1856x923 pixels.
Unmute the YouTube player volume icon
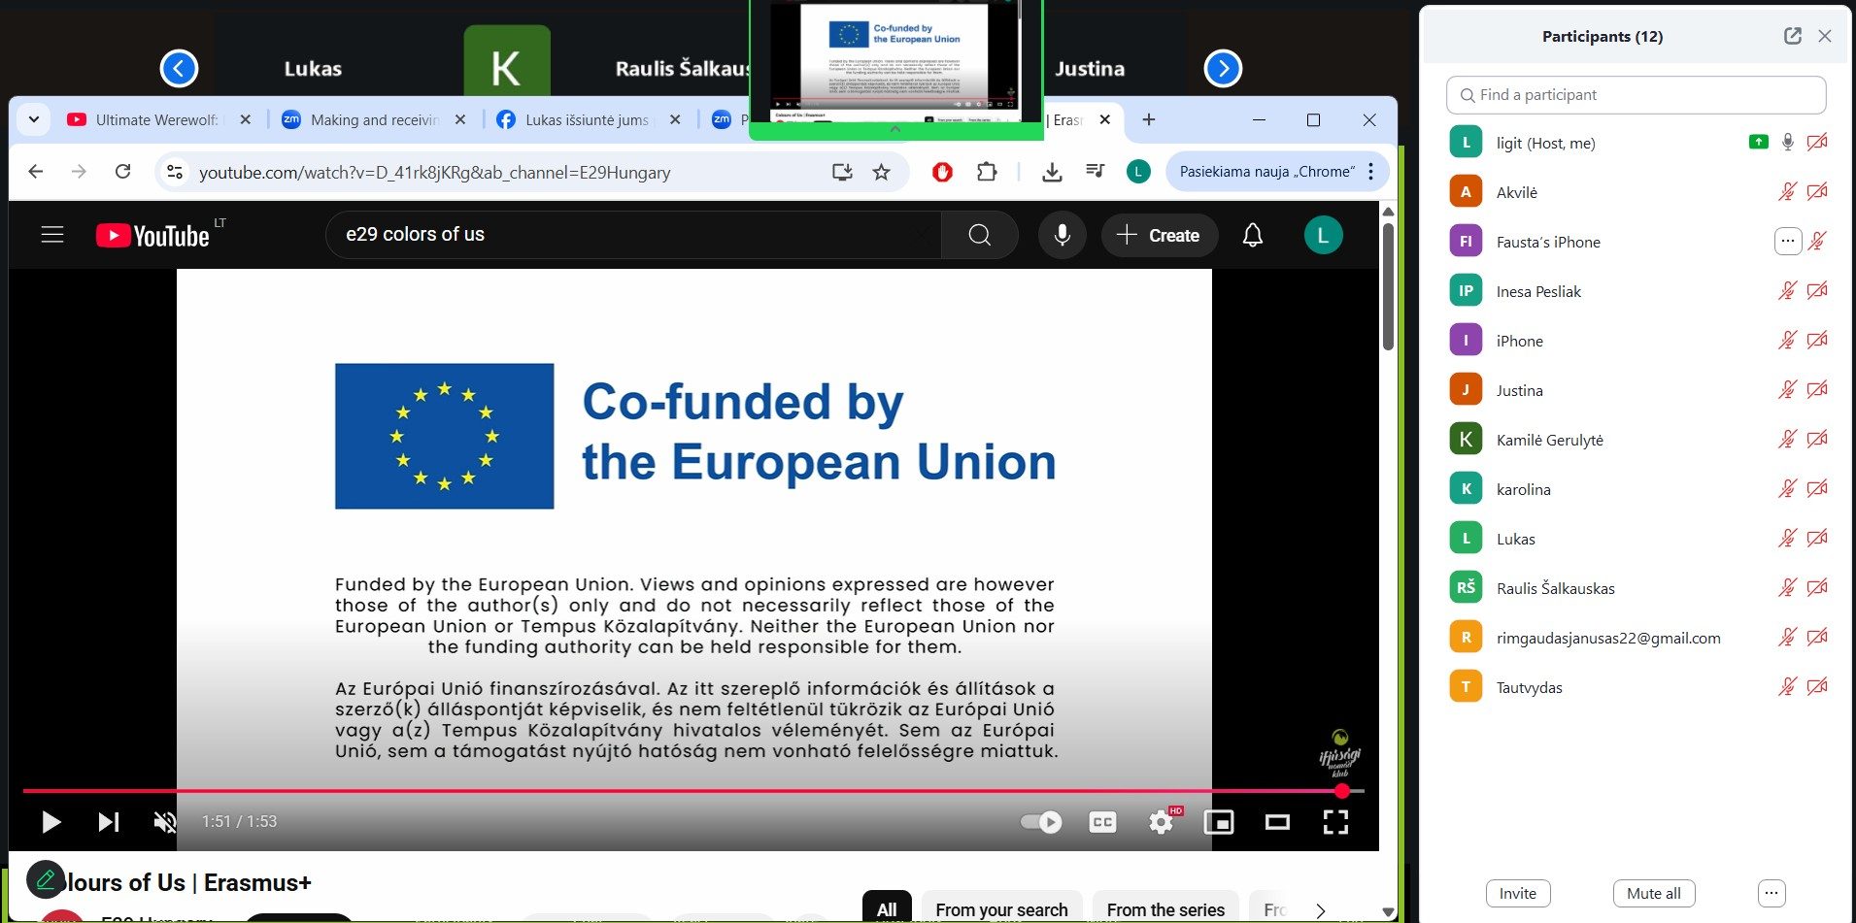(x=165, y=822)
